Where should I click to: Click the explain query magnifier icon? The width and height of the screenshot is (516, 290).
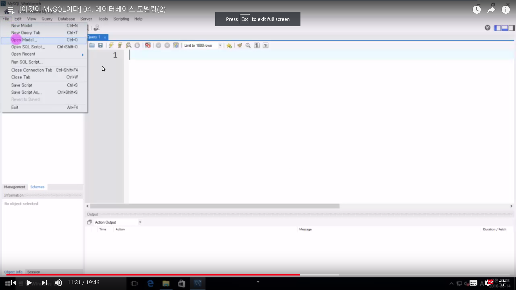click(x=129, y=45)
